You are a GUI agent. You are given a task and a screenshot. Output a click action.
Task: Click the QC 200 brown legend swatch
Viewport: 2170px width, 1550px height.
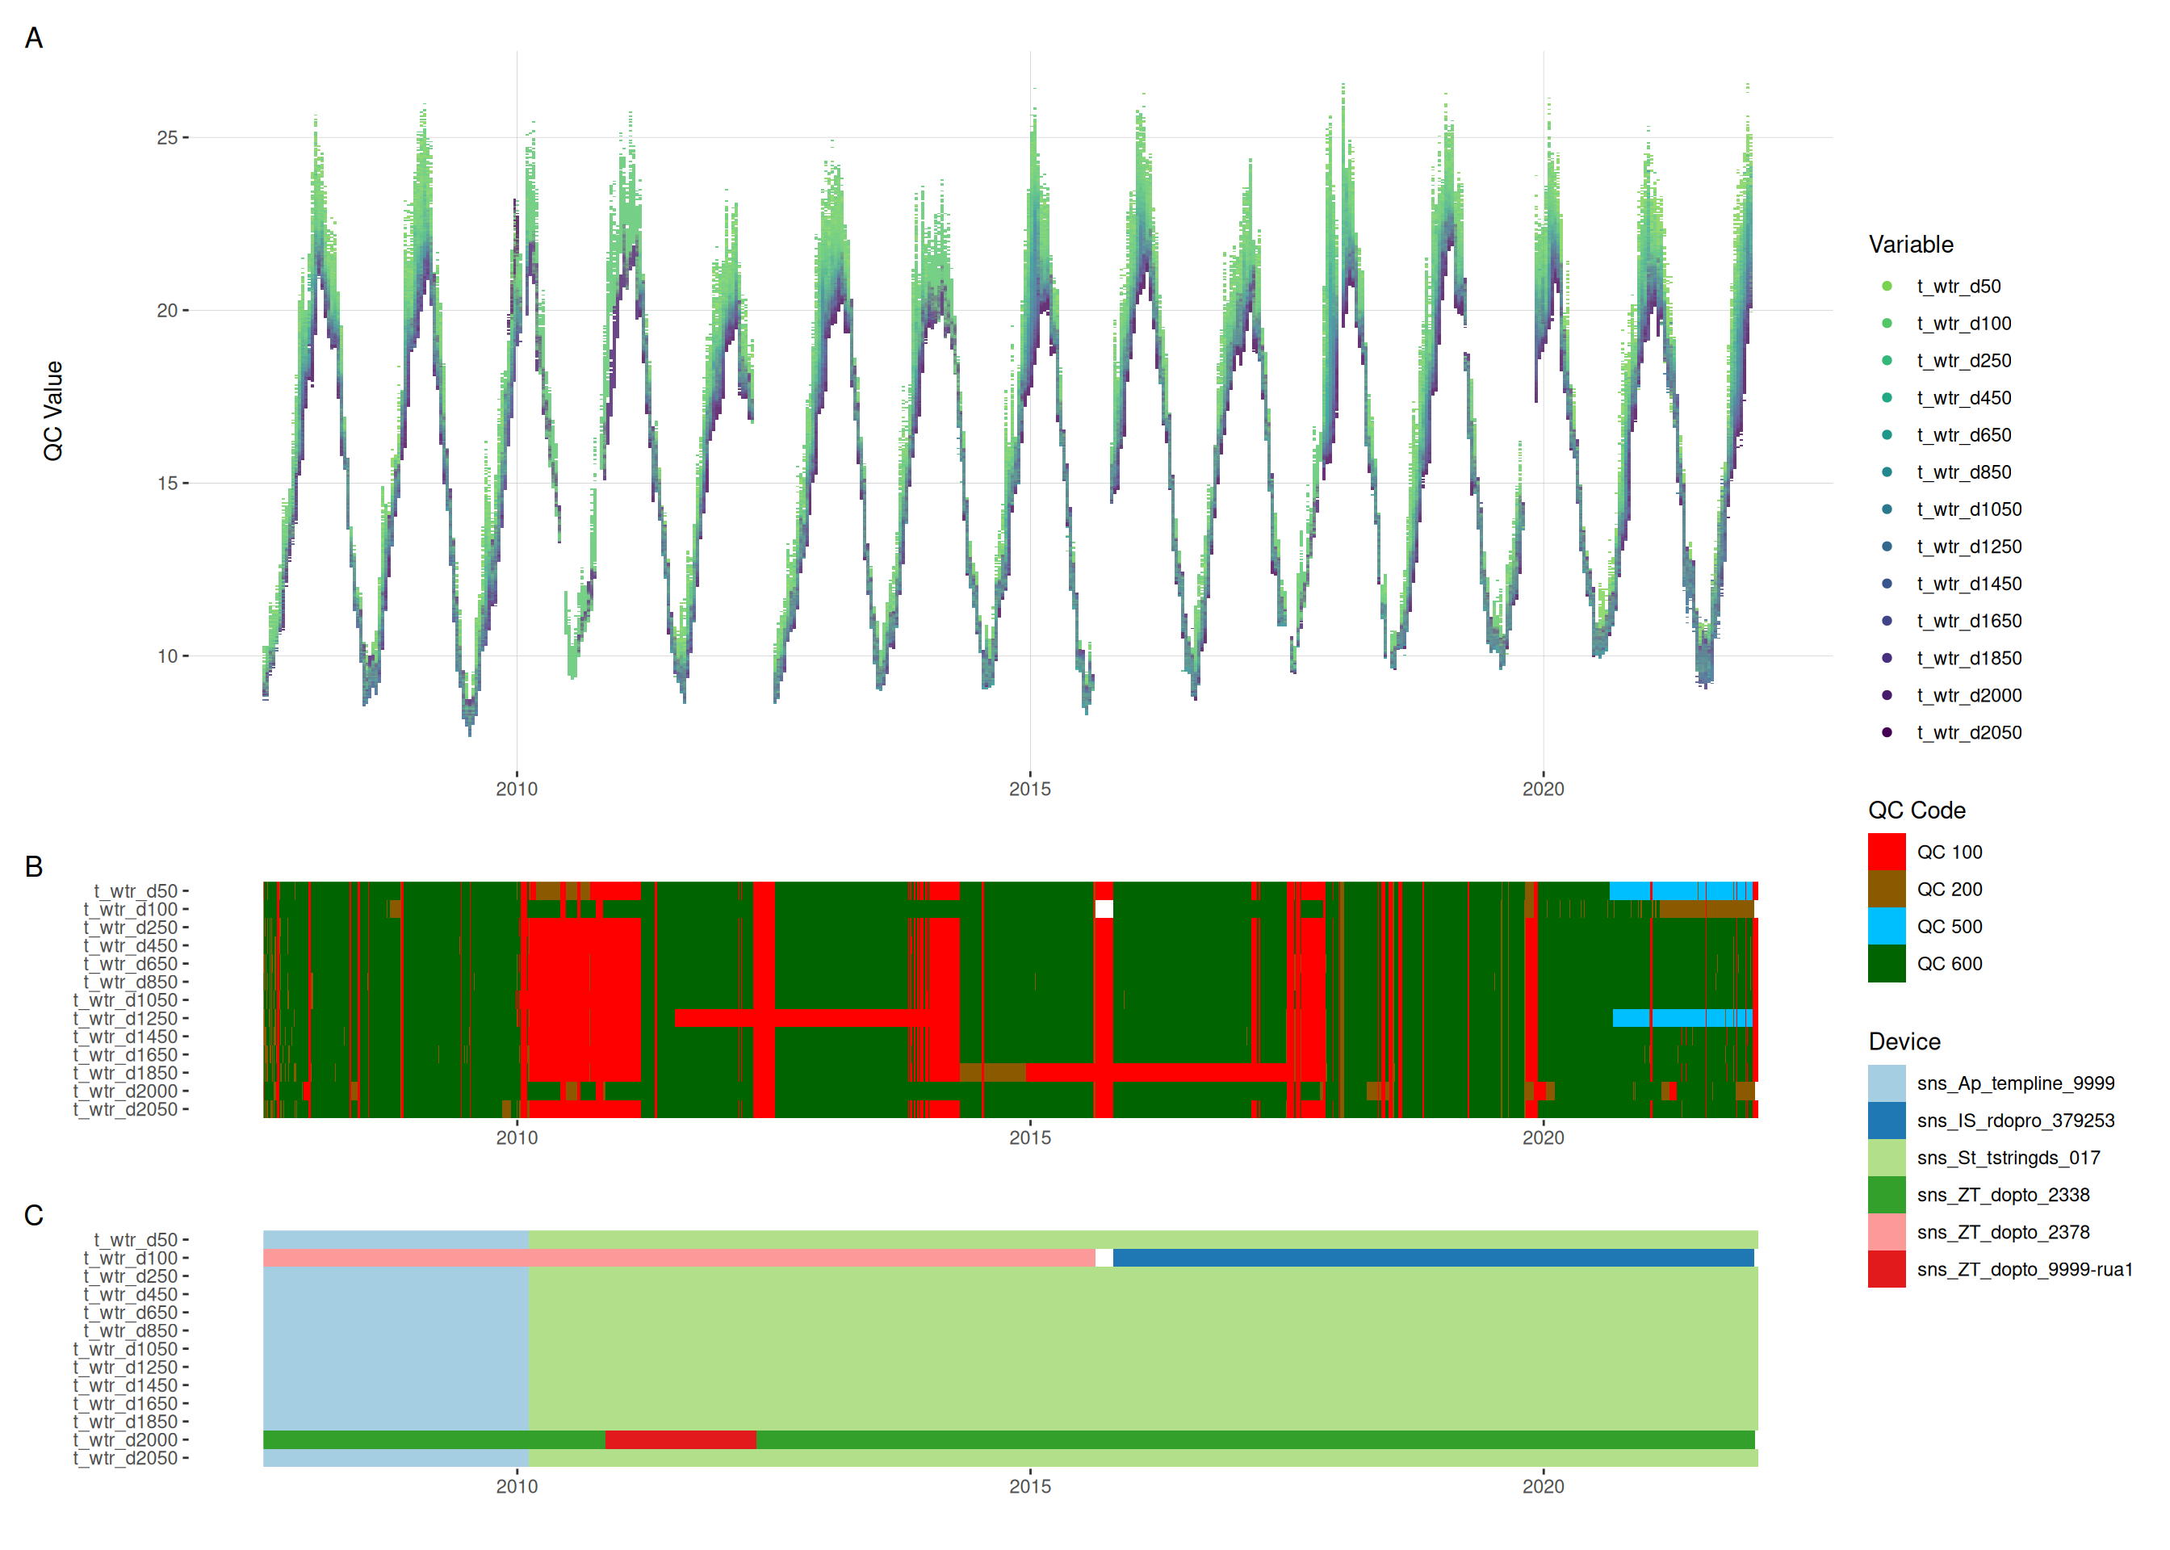(1886, 889)
